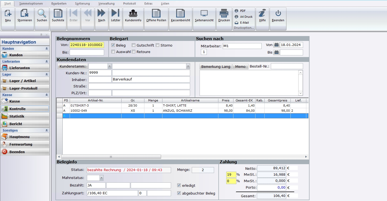Click the article table horizontal scrollbar
The height and width of the screenshot is (201, 387).
[x=111, y=157]
